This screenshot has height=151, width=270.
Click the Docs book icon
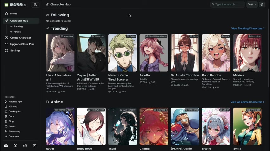pos(6,116)
